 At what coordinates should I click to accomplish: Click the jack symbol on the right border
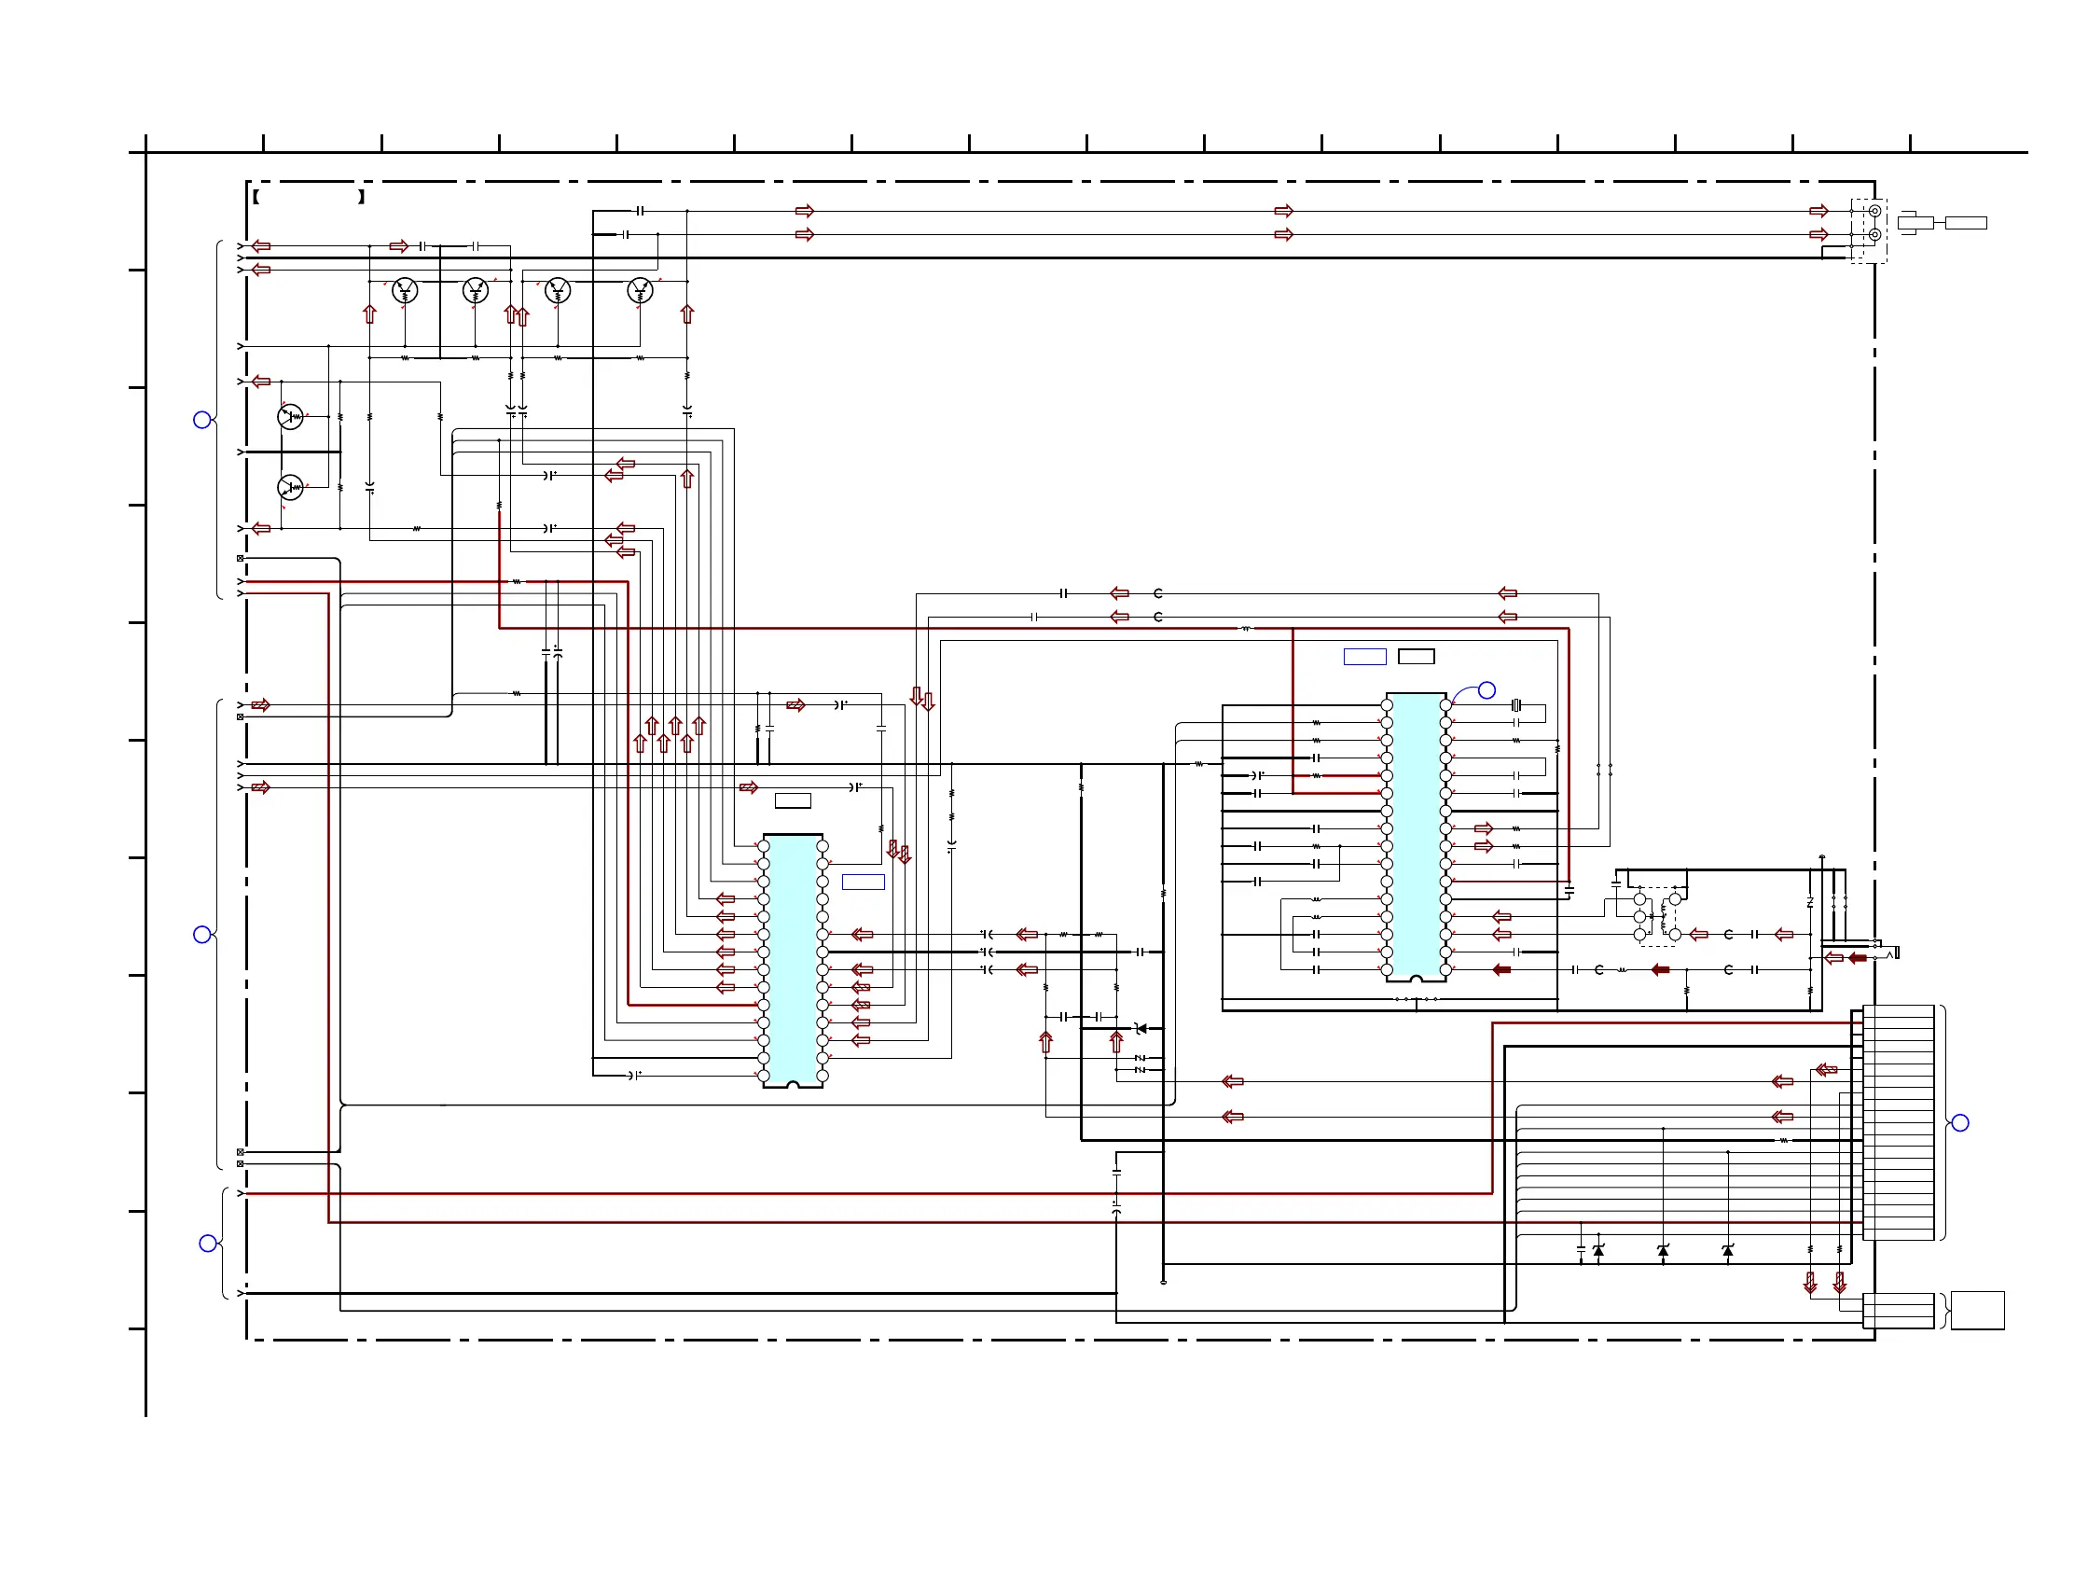(x=1887, y=950)
